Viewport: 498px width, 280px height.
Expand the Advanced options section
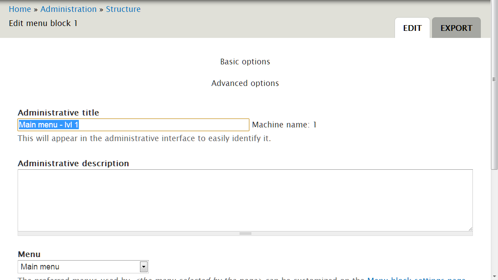(245, 83)
